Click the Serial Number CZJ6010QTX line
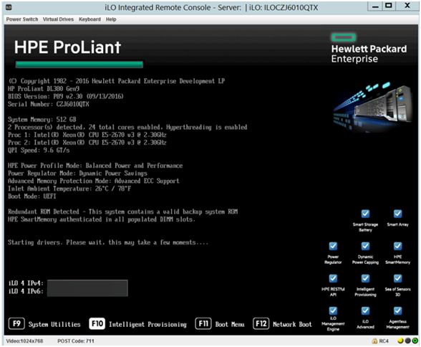This screenshot has width=421, height=347. [x=49, y=104]
